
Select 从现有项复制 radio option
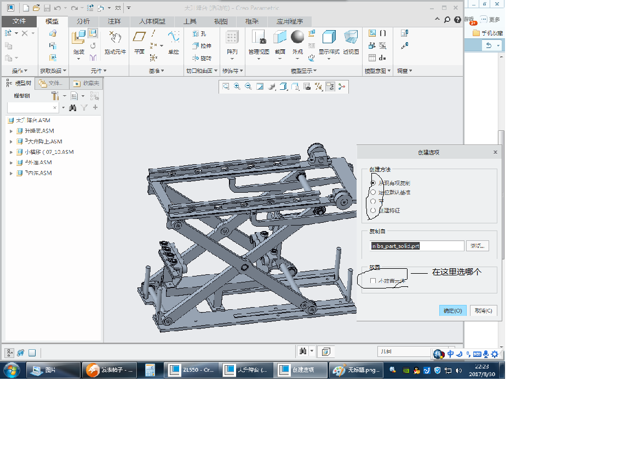tap(373, 183)
